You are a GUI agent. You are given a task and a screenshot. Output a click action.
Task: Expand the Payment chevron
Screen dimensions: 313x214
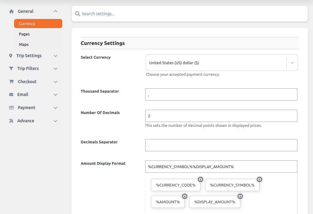(56, 108)
